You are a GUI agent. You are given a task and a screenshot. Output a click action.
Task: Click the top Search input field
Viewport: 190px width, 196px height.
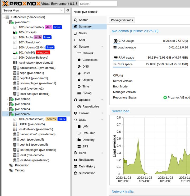pos(98,4)
